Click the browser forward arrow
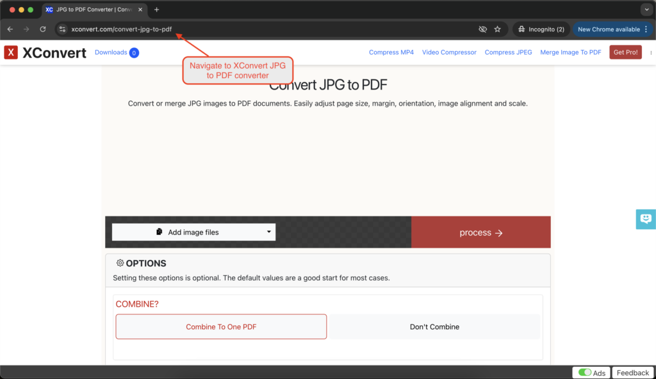This screenshot has height=379, width=656. 26,29
